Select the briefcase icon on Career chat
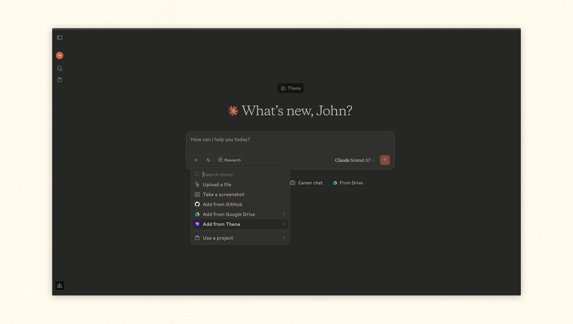573x324 pixels. click(293, 183)
